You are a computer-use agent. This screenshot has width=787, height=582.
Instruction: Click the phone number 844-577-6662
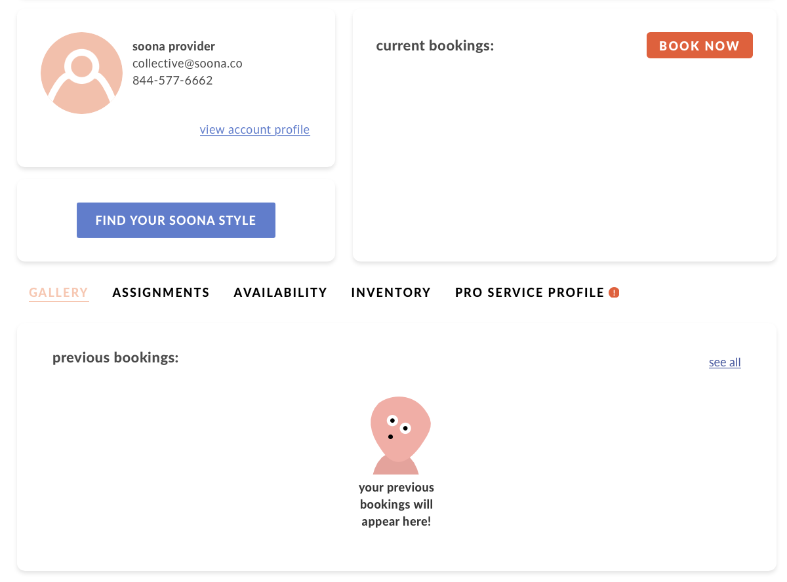tap(172, 81)
